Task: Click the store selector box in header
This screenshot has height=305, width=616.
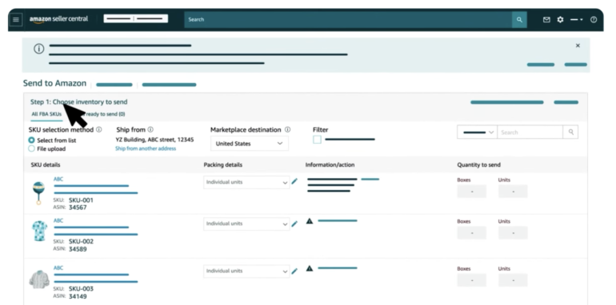Action: (136, 18)
